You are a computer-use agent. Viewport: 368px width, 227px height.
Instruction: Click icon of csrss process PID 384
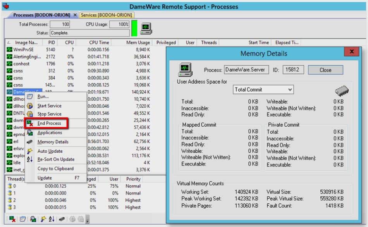[x=9, y=78]
